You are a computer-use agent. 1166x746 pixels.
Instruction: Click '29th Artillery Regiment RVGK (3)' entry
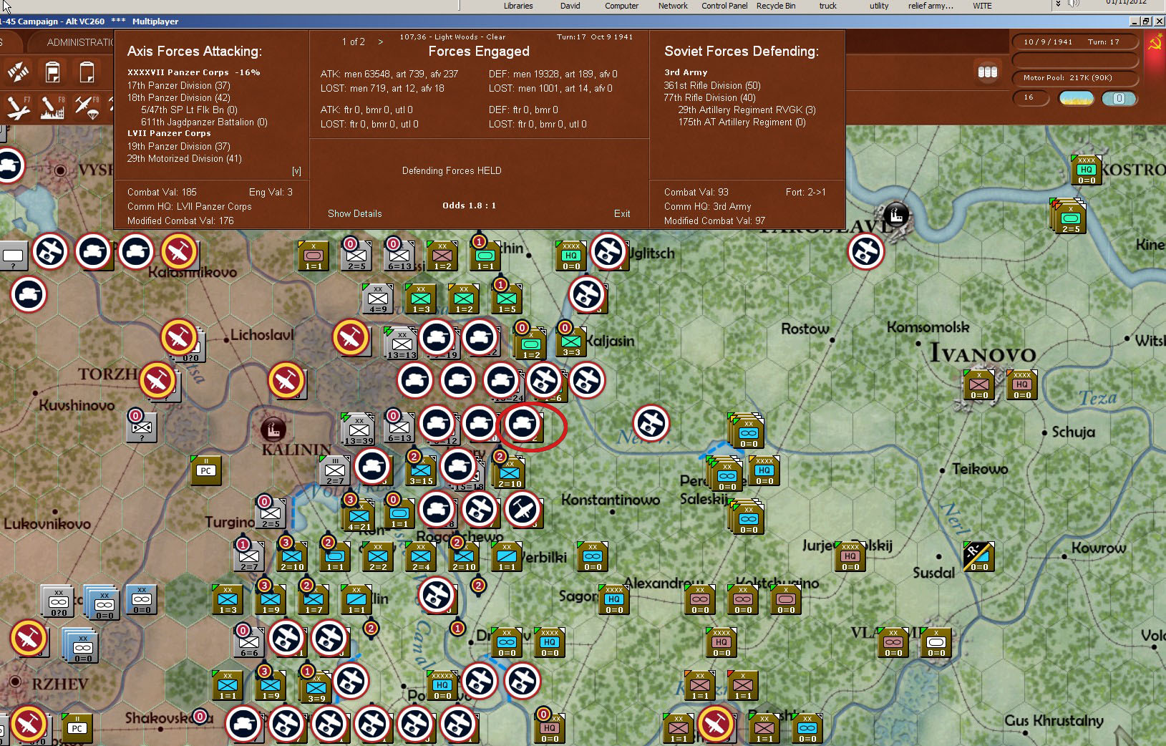[747, 110]
